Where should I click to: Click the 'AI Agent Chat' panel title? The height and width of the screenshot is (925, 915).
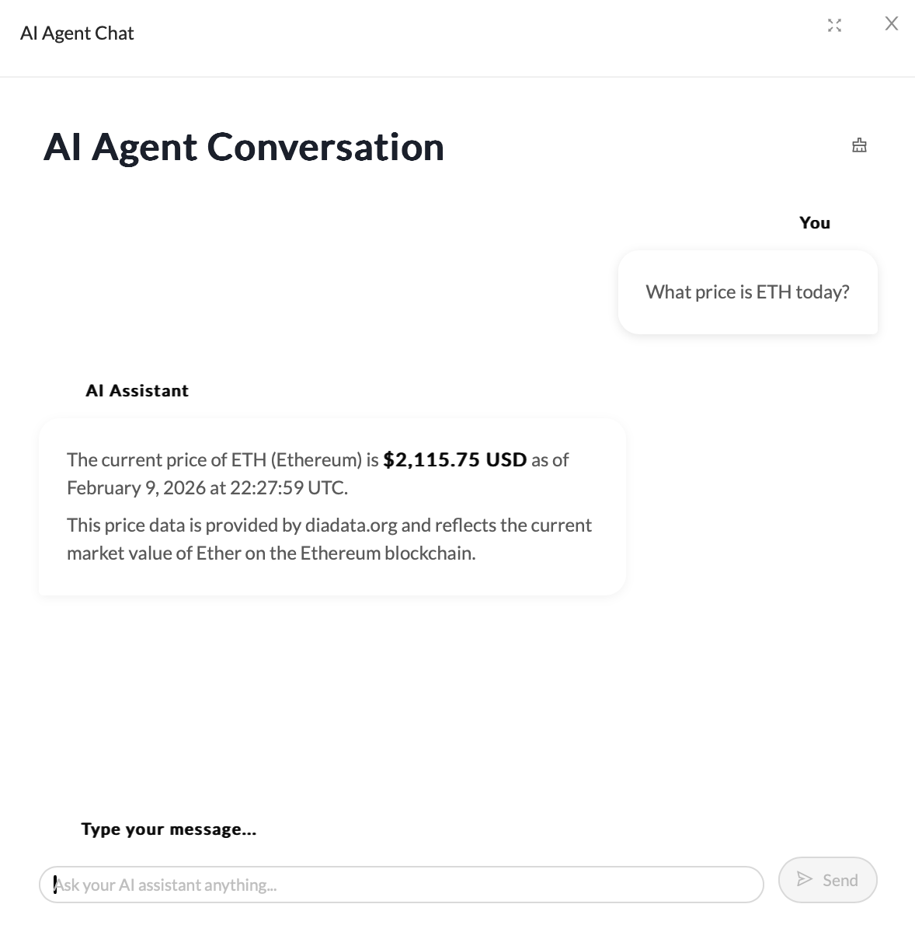pos(77,33)
